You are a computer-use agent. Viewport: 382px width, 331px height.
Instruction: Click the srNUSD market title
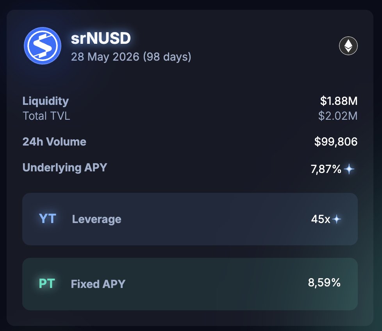101,38
